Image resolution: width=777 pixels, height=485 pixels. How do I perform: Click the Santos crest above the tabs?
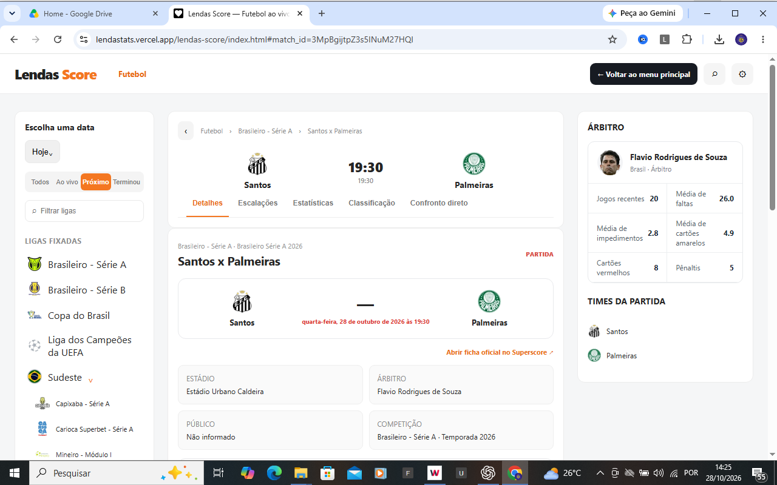(257, 164)
